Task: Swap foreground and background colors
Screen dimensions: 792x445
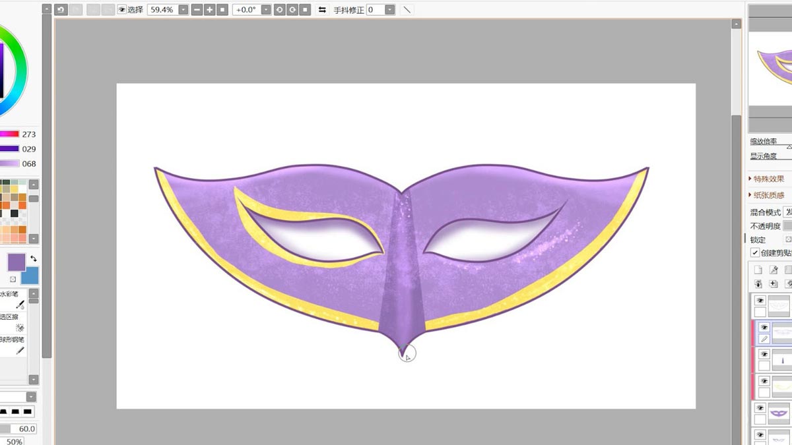Action: pos(34,258)
